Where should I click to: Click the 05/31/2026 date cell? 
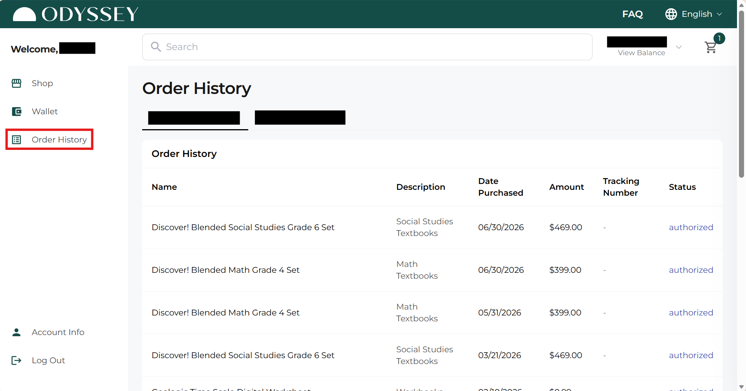[500, 313]
